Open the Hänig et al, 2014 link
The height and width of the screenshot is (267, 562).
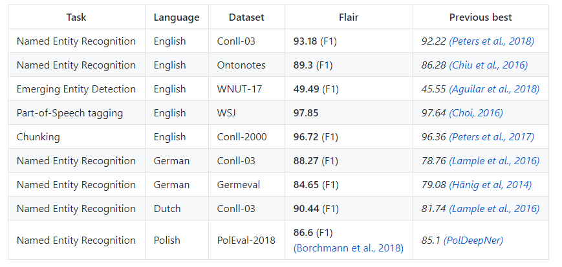pos(492,185)
